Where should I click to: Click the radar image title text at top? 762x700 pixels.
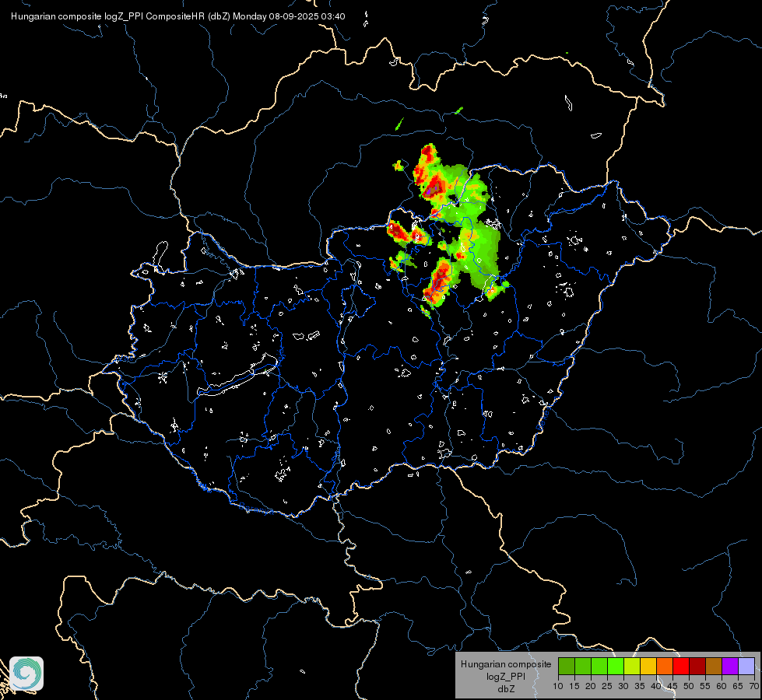point(178,16)
